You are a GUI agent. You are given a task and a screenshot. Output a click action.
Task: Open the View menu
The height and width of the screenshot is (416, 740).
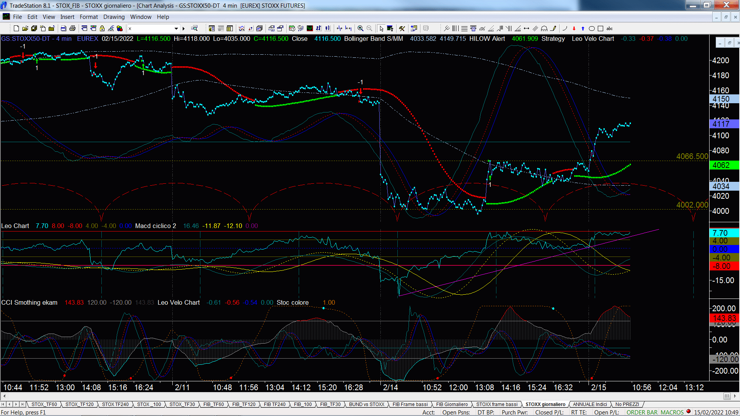tap(49, 17)
